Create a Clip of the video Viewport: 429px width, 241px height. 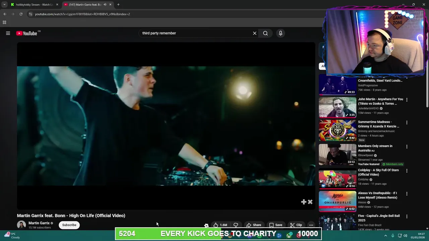(x=296, y=225)
